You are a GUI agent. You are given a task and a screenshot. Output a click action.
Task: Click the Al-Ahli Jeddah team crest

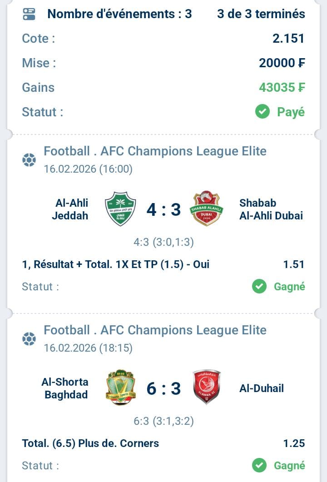(120, 209)
